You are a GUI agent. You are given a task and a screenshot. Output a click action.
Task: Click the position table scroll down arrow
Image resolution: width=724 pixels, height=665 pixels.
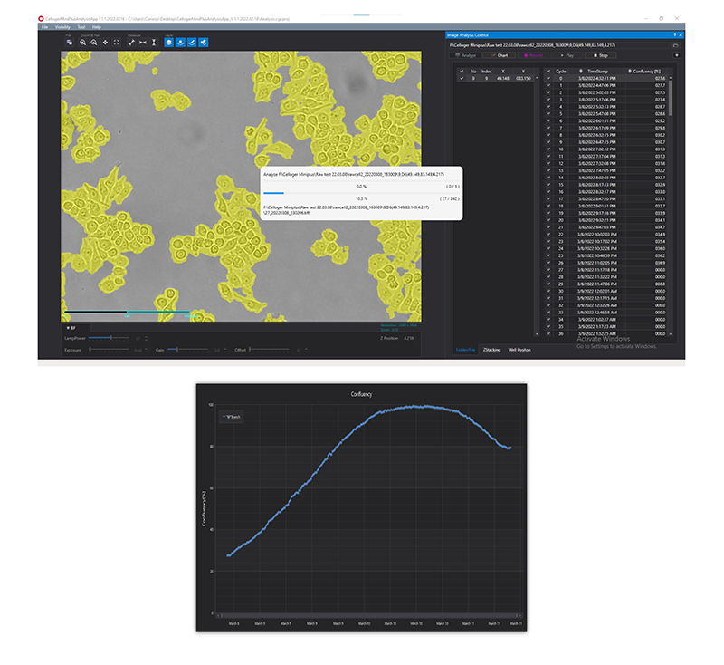537,333
